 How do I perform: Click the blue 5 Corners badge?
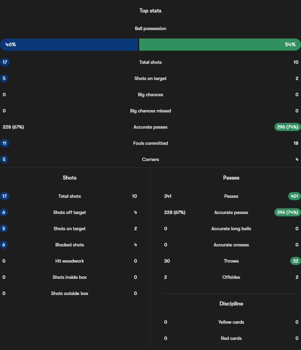click(4, 159)
